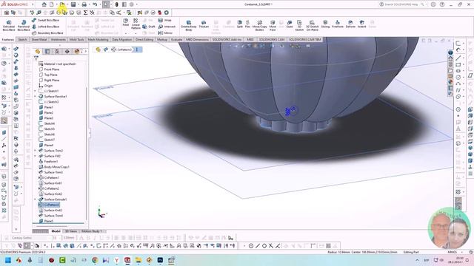Open the ConfigurationManager panel tab
Image resolution: width=474 pixels, height=266 pixels.
coord(57,52)
